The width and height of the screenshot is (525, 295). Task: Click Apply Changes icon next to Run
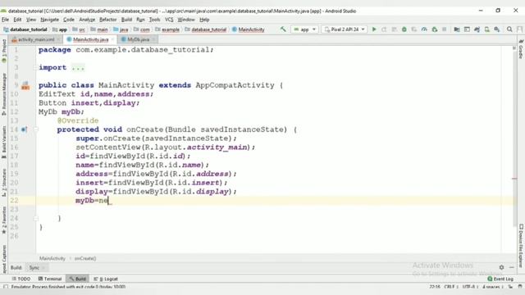pyautogui.click(x=384, y=29)
